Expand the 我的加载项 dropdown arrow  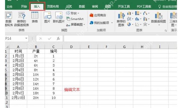[x=112, y=23]
